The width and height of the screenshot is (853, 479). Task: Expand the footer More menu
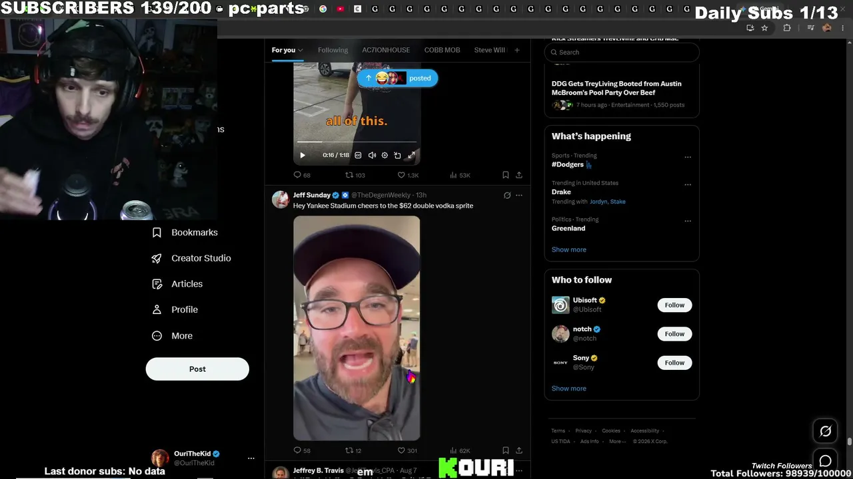click(618, 441)
